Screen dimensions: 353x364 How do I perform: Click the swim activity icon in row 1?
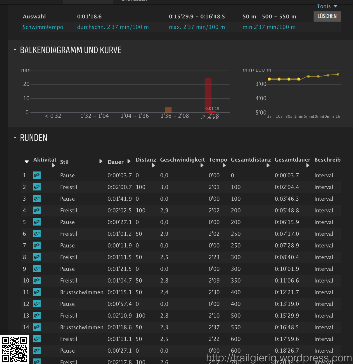(x=37, y=175)
